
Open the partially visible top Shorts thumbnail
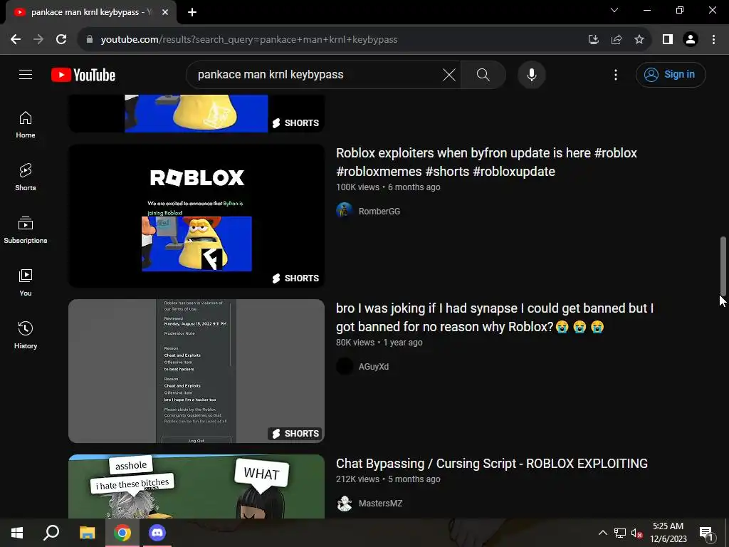pyautogui.click(x=196, y=113)
